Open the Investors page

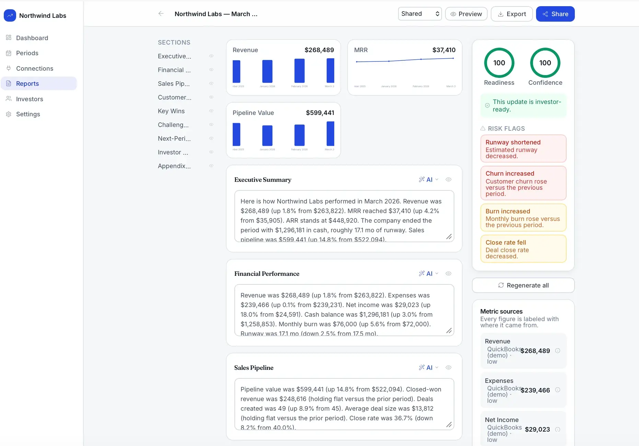(39, 99)
